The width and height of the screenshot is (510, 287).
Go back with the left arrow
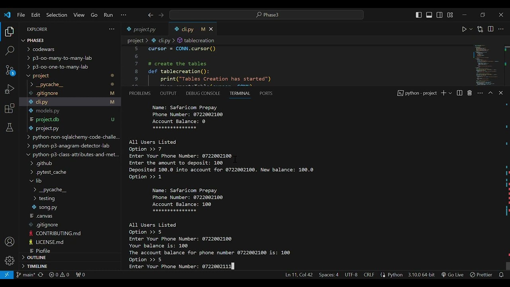click(151, 15)
